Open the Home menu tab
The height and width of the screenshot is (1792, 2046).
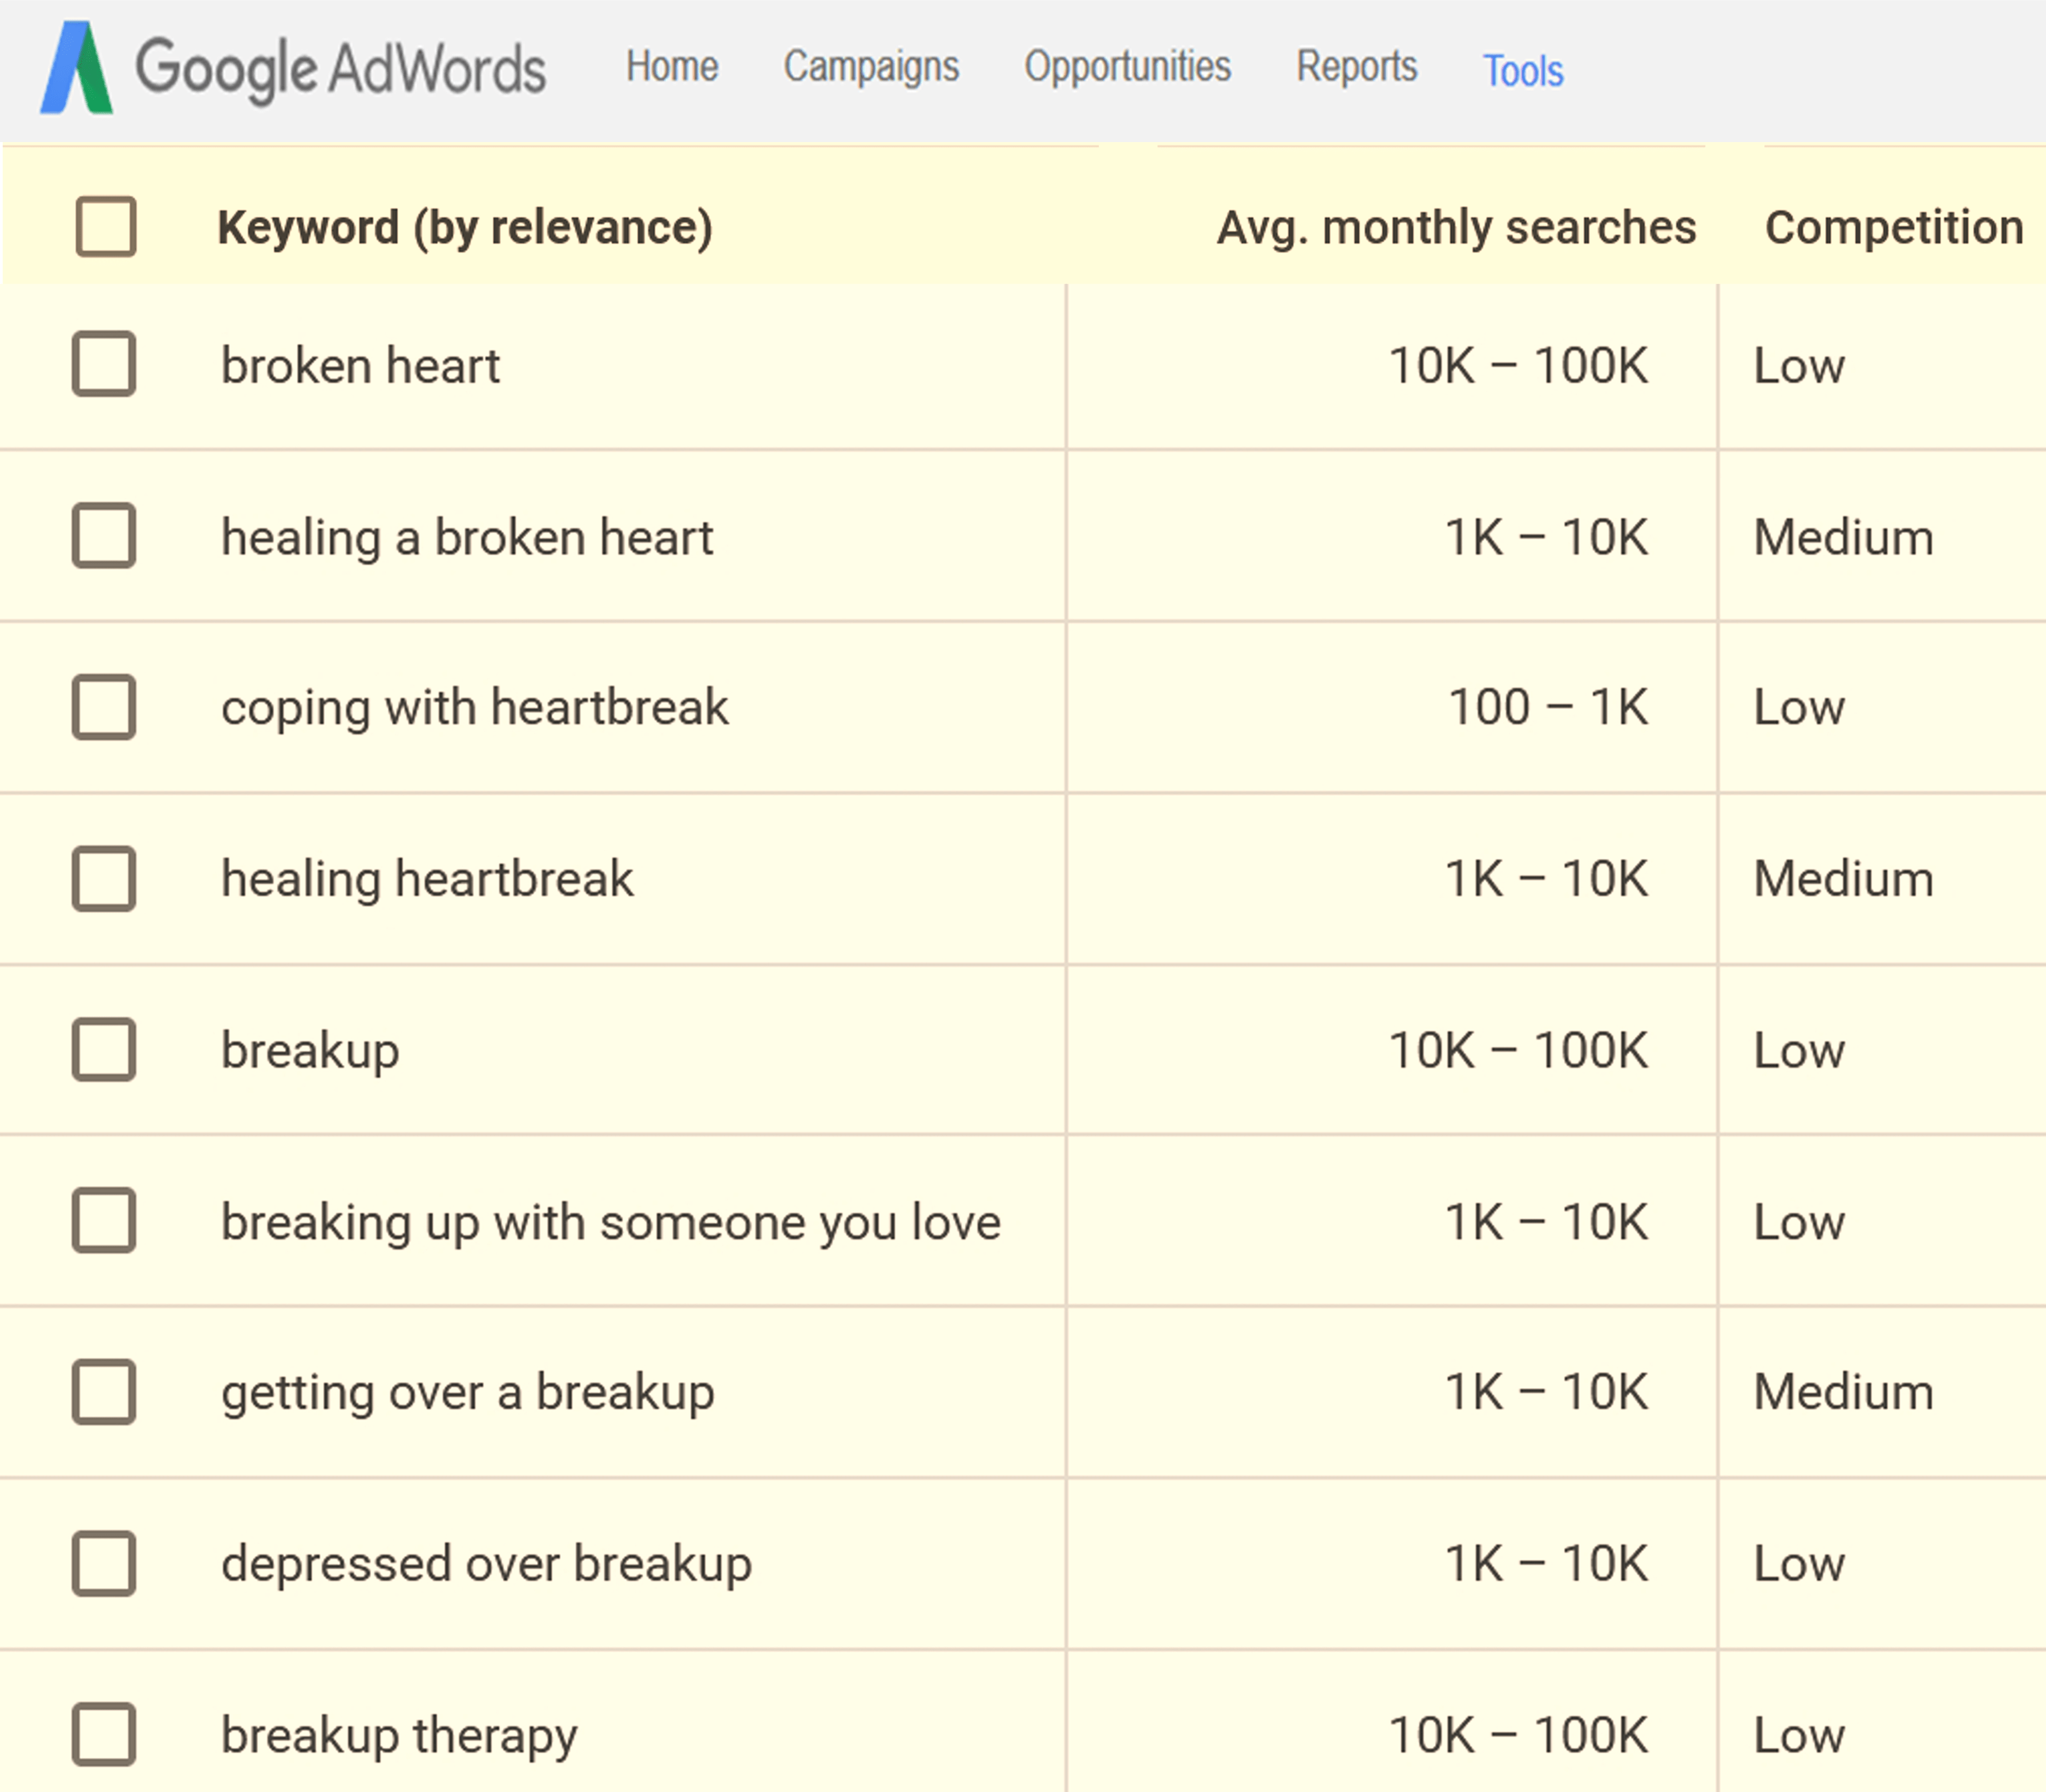(x=672, y=67)
